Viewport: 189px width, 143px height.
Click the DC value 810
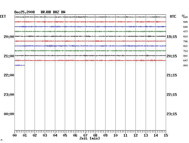coord(186,46)
